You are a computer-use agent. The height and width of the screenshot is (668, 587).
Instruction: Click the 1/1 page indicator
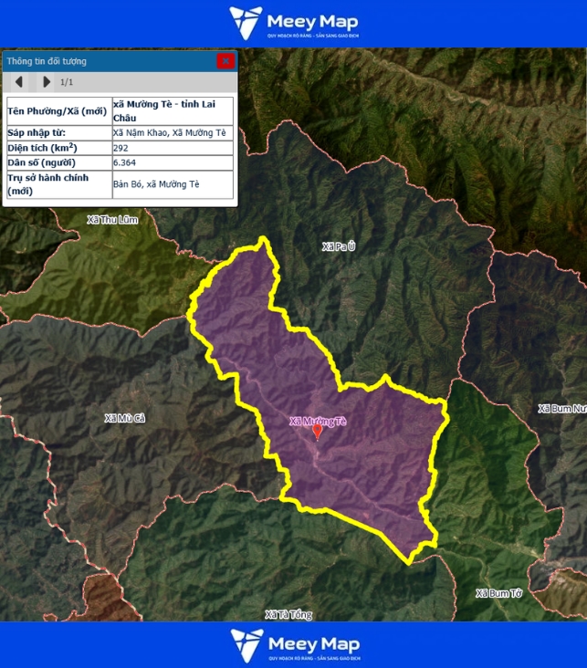tap(67, 82)
